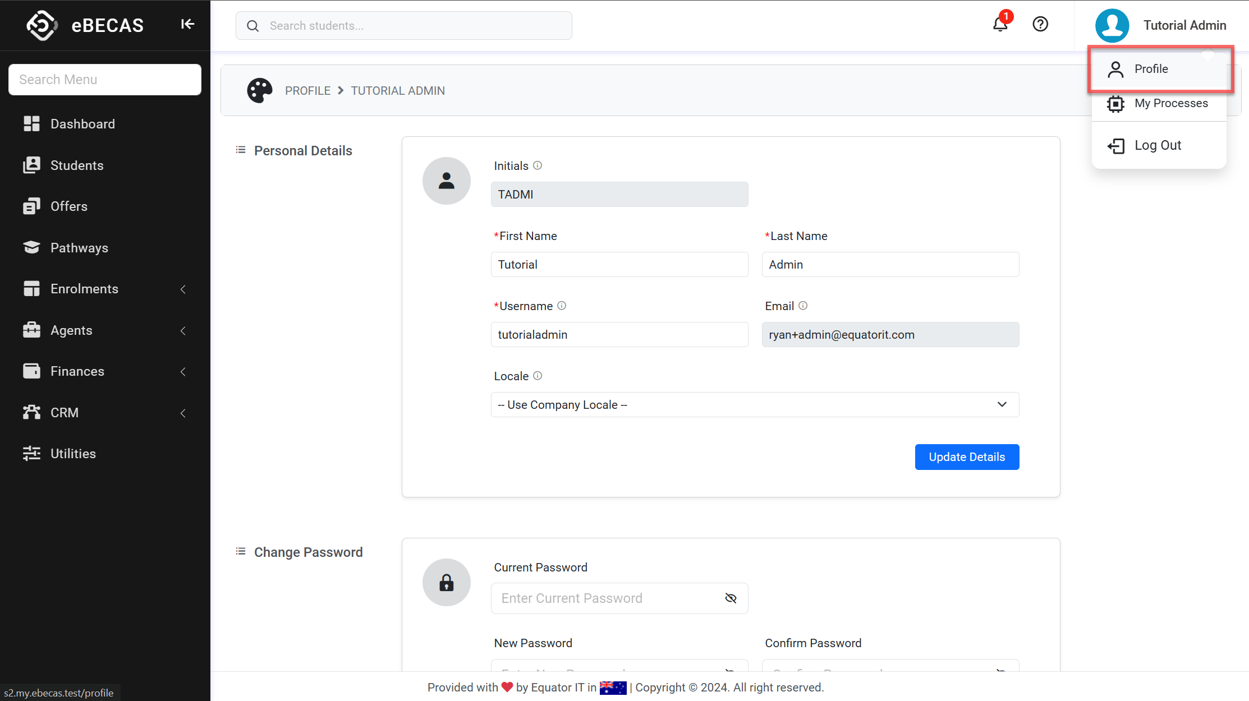
Task: Click the Update Details button
Action: tap(966, 457)
